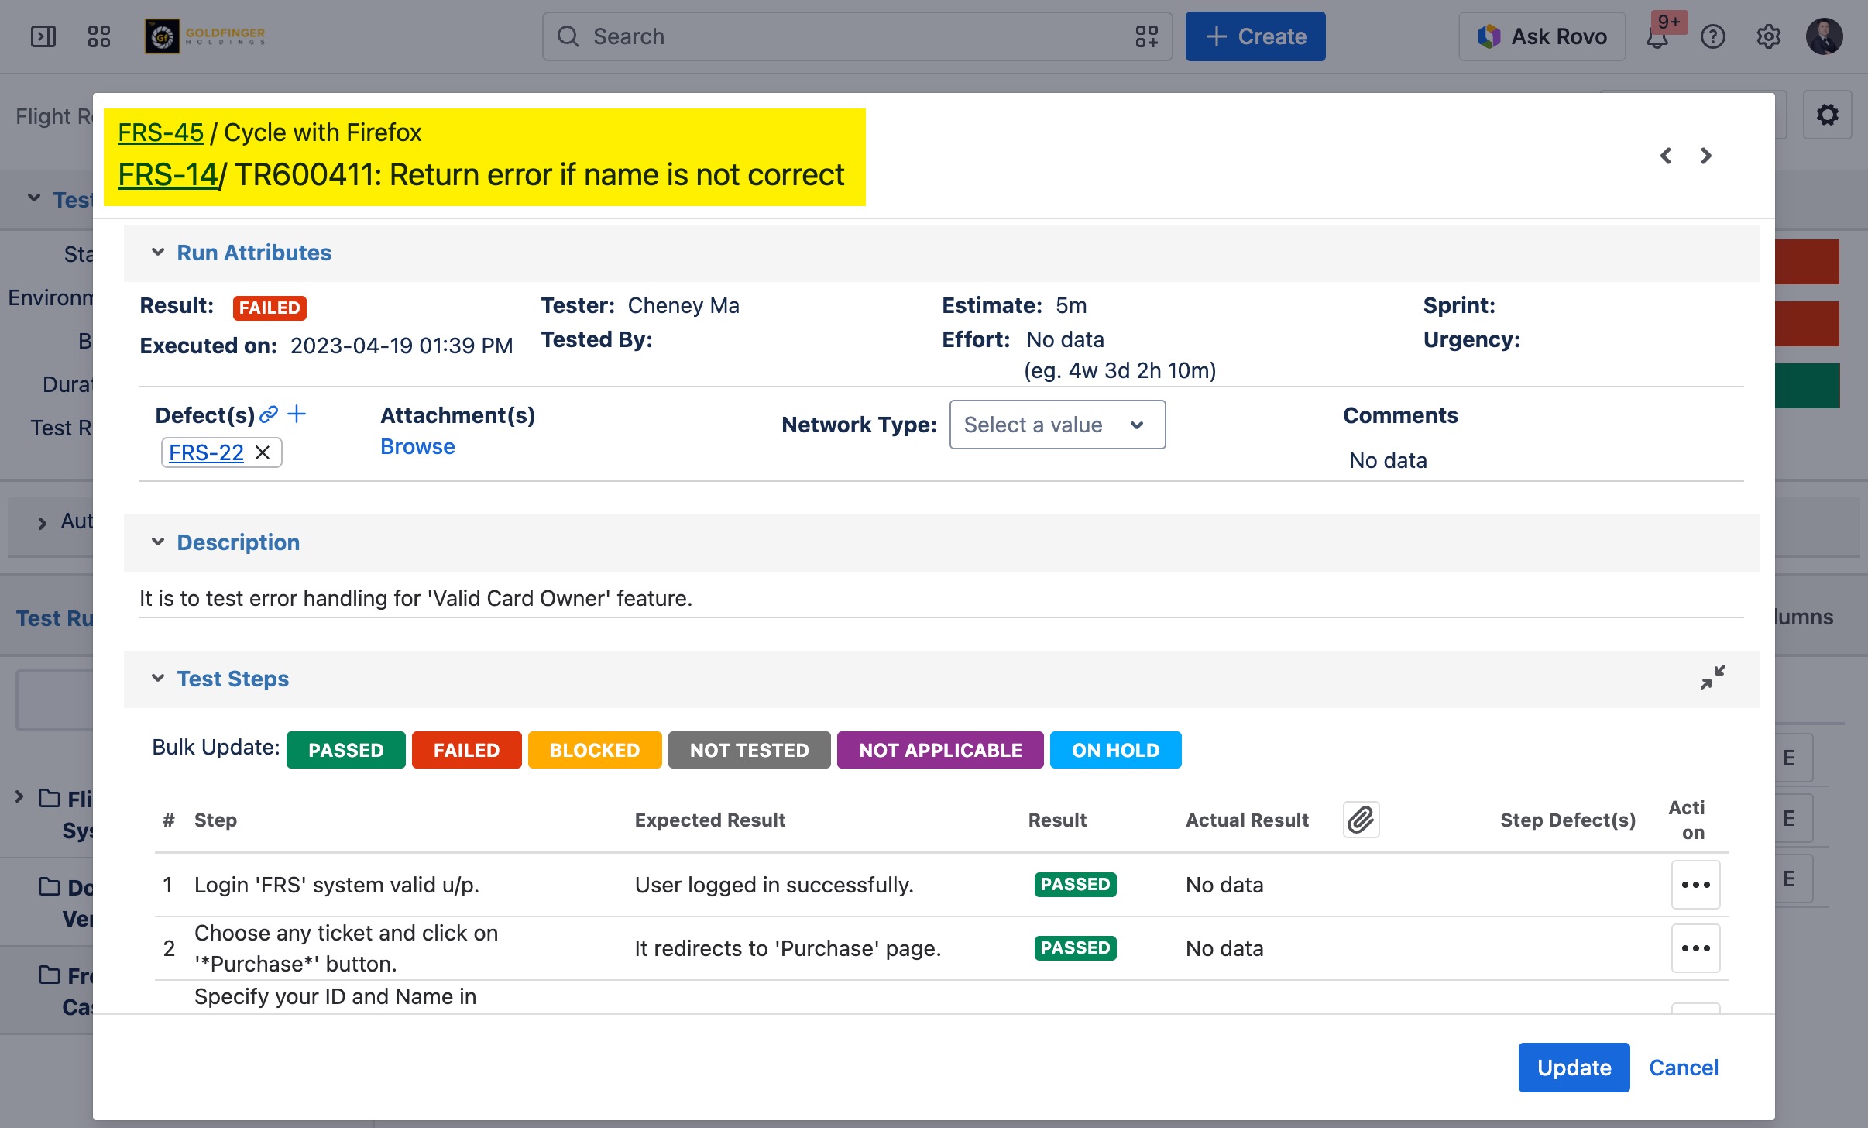Viewport: 1868px width, 1128px height.
Task: Collapse the Description section
Action: 158,542
